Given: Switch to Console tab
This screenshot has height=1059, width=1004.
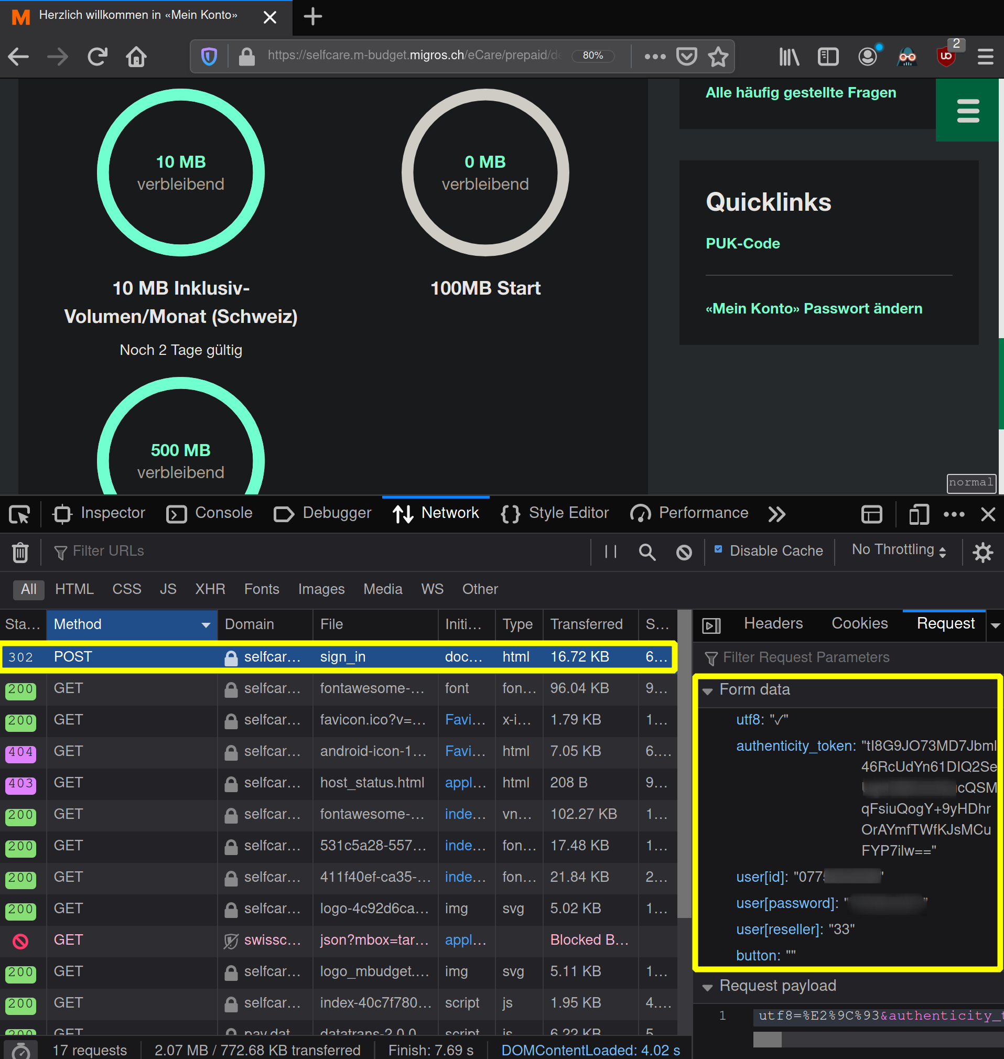Looking at the screenshot, I should (209, 513).
